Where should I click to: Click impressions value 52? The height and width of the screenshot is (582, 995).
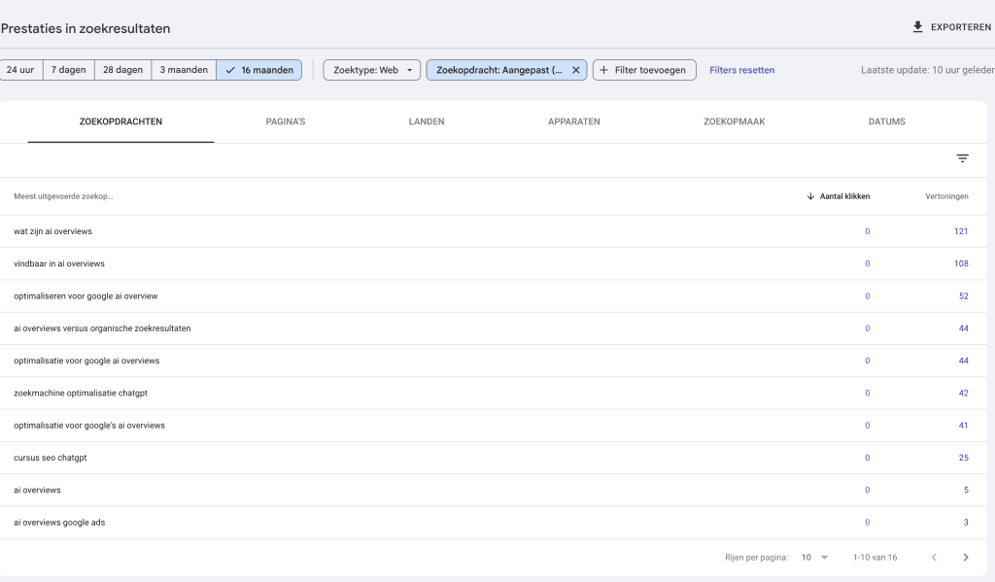(x=963, y=296)
